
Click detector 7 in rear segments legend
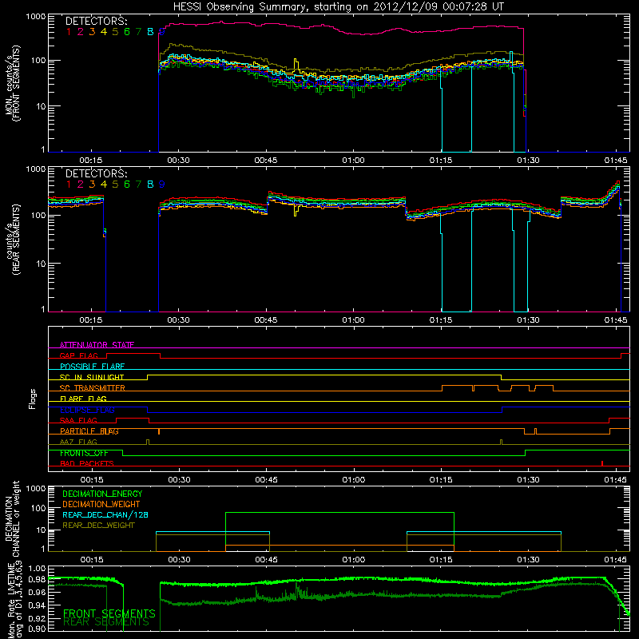pos(138,185)
